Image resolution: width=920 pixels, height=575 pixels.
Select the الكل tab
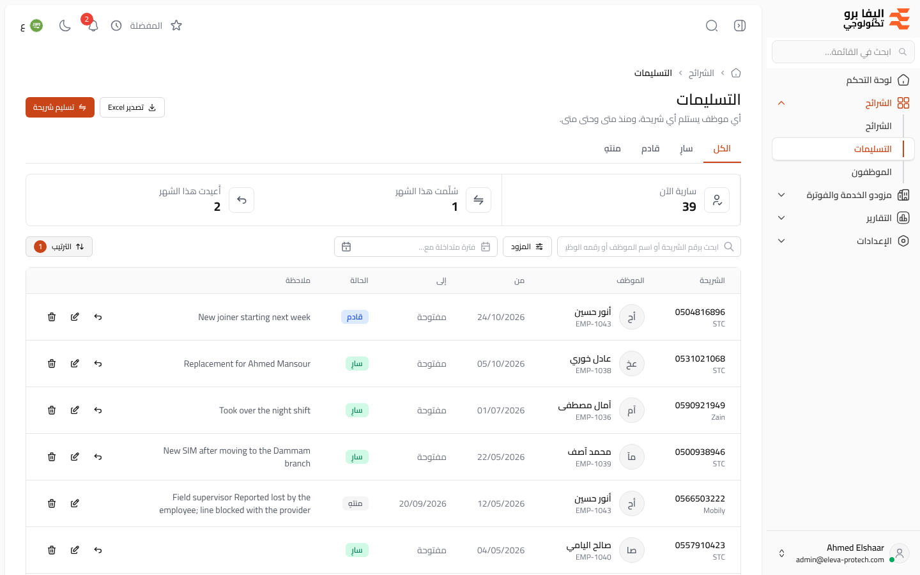click(722, 149)
